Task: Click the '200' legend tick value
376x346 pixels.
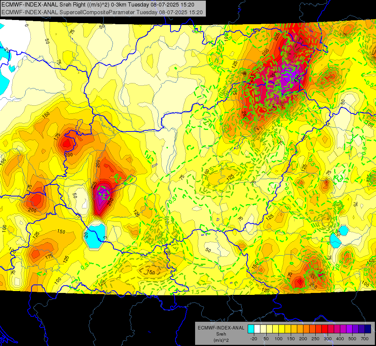Action: [303, 339]
